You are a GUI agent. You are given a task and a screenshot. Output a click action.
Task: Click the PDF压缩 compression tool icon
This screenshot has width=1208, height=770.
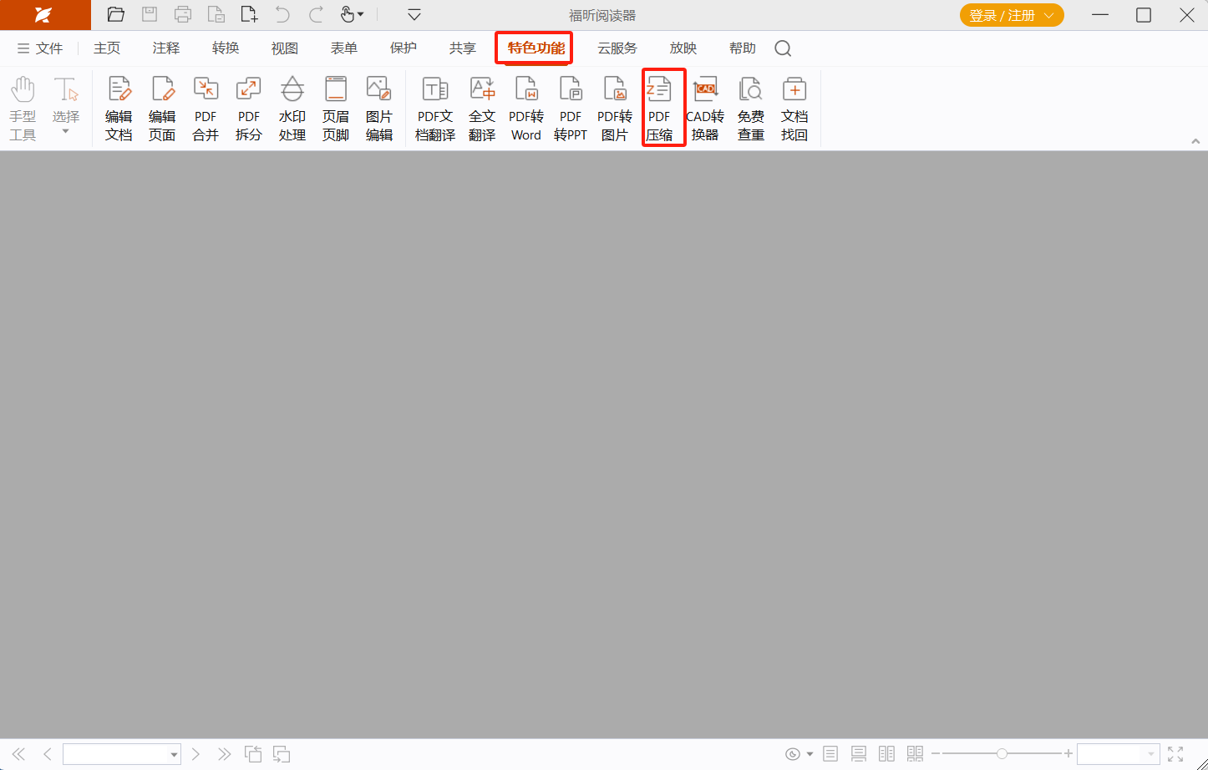659,108
